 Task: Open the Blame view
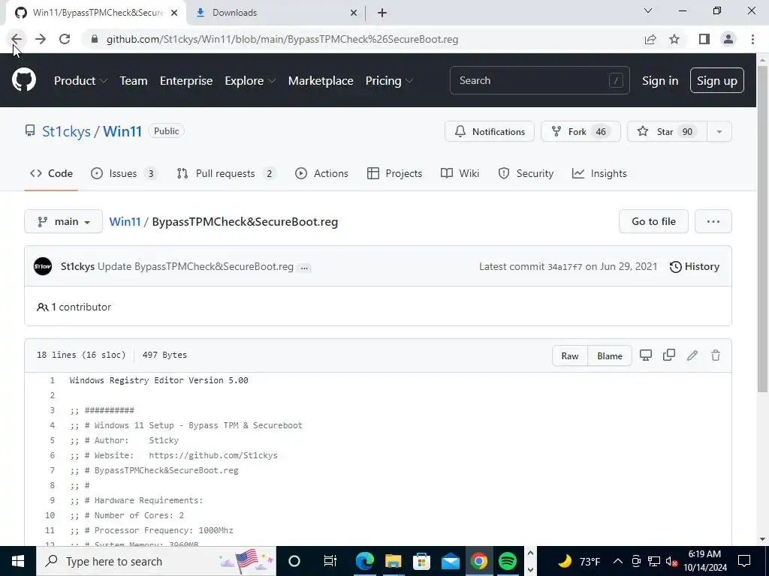pyautogui.click(x=610, y=356)
